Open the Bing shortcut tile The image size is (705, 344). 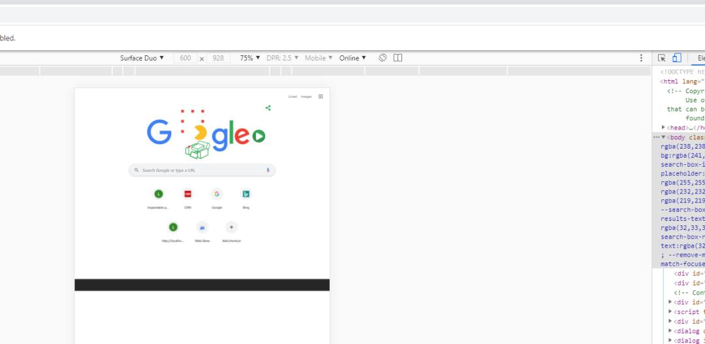point(246,198)
